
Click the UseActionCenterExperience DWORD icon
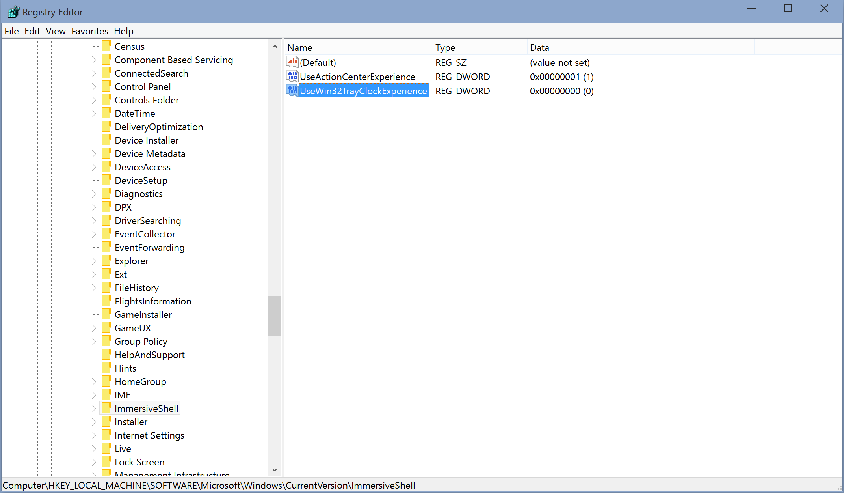tap(292, 76)
